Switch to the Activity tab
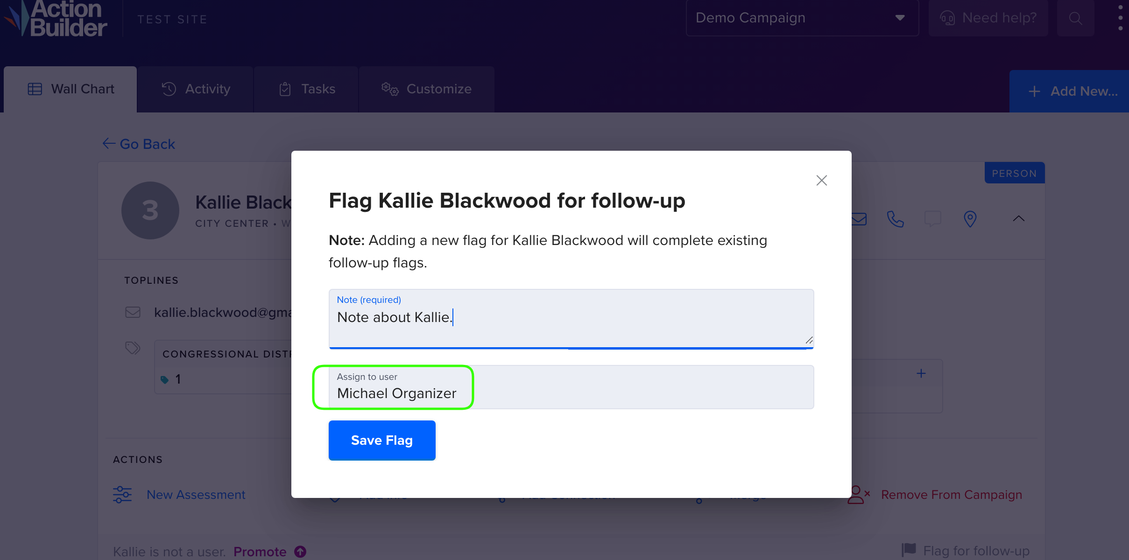Viewport: 1129px width, 560px height. (196, 89)
